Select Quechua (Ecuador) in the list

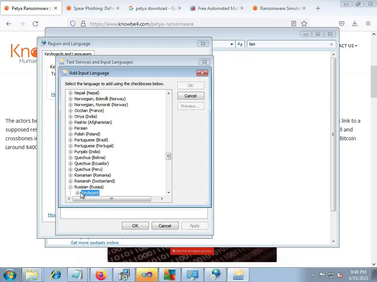pyautogui.click(x=91, y=163)
